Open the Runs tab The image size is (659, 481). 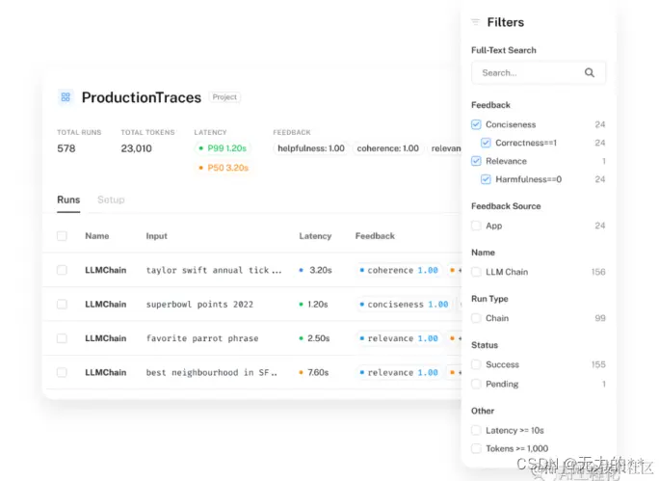(68, 200)
